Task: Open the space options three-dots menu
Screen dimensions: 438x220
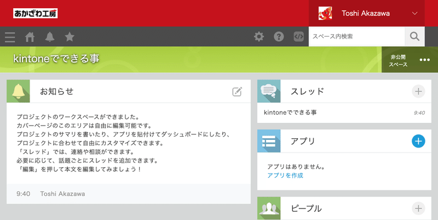Action: pos(425,60)
